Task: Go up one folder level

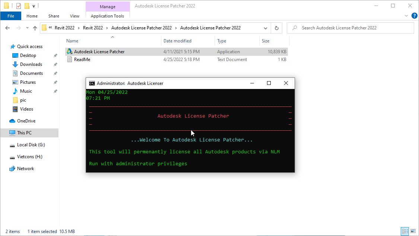Action: click(35, 28)
